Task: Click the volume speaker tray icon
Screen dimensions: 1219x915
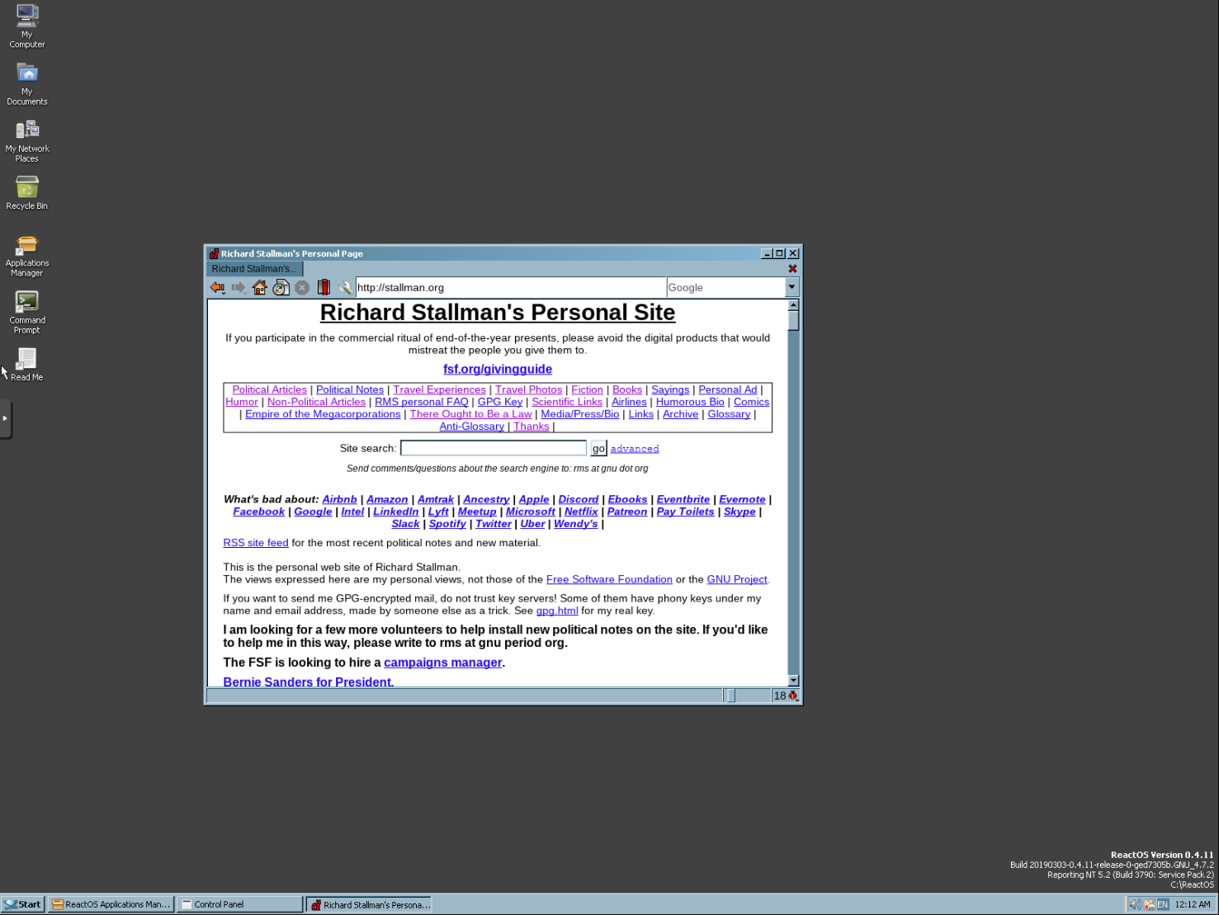Action: [x=1135, y=904]
